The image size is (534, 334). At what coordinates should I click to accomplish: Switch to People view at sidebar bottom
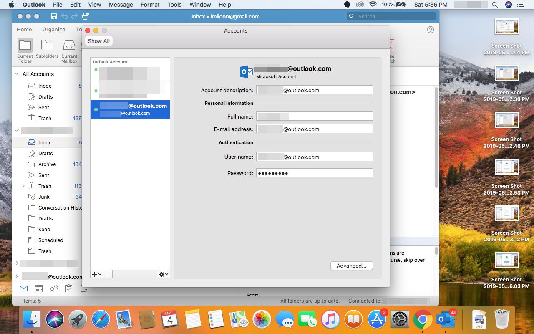[54, 288]
